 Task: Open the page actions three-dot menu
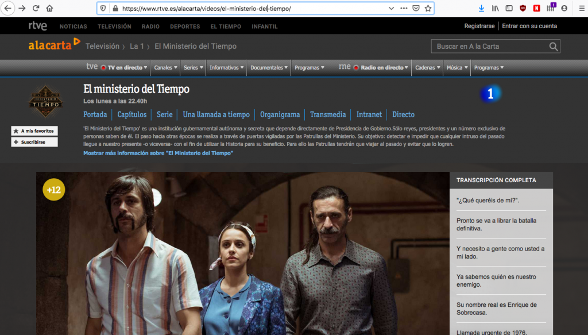click(404, 8)
